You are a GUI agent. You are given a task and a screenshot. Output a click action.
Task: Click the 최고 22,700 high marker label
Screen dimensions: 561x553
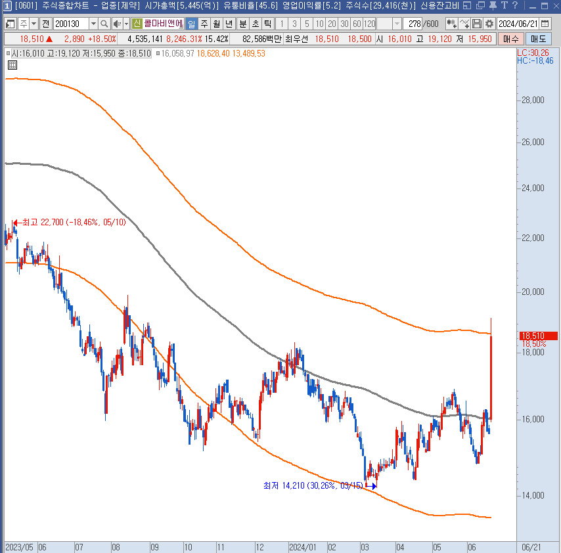coord(74,223)
